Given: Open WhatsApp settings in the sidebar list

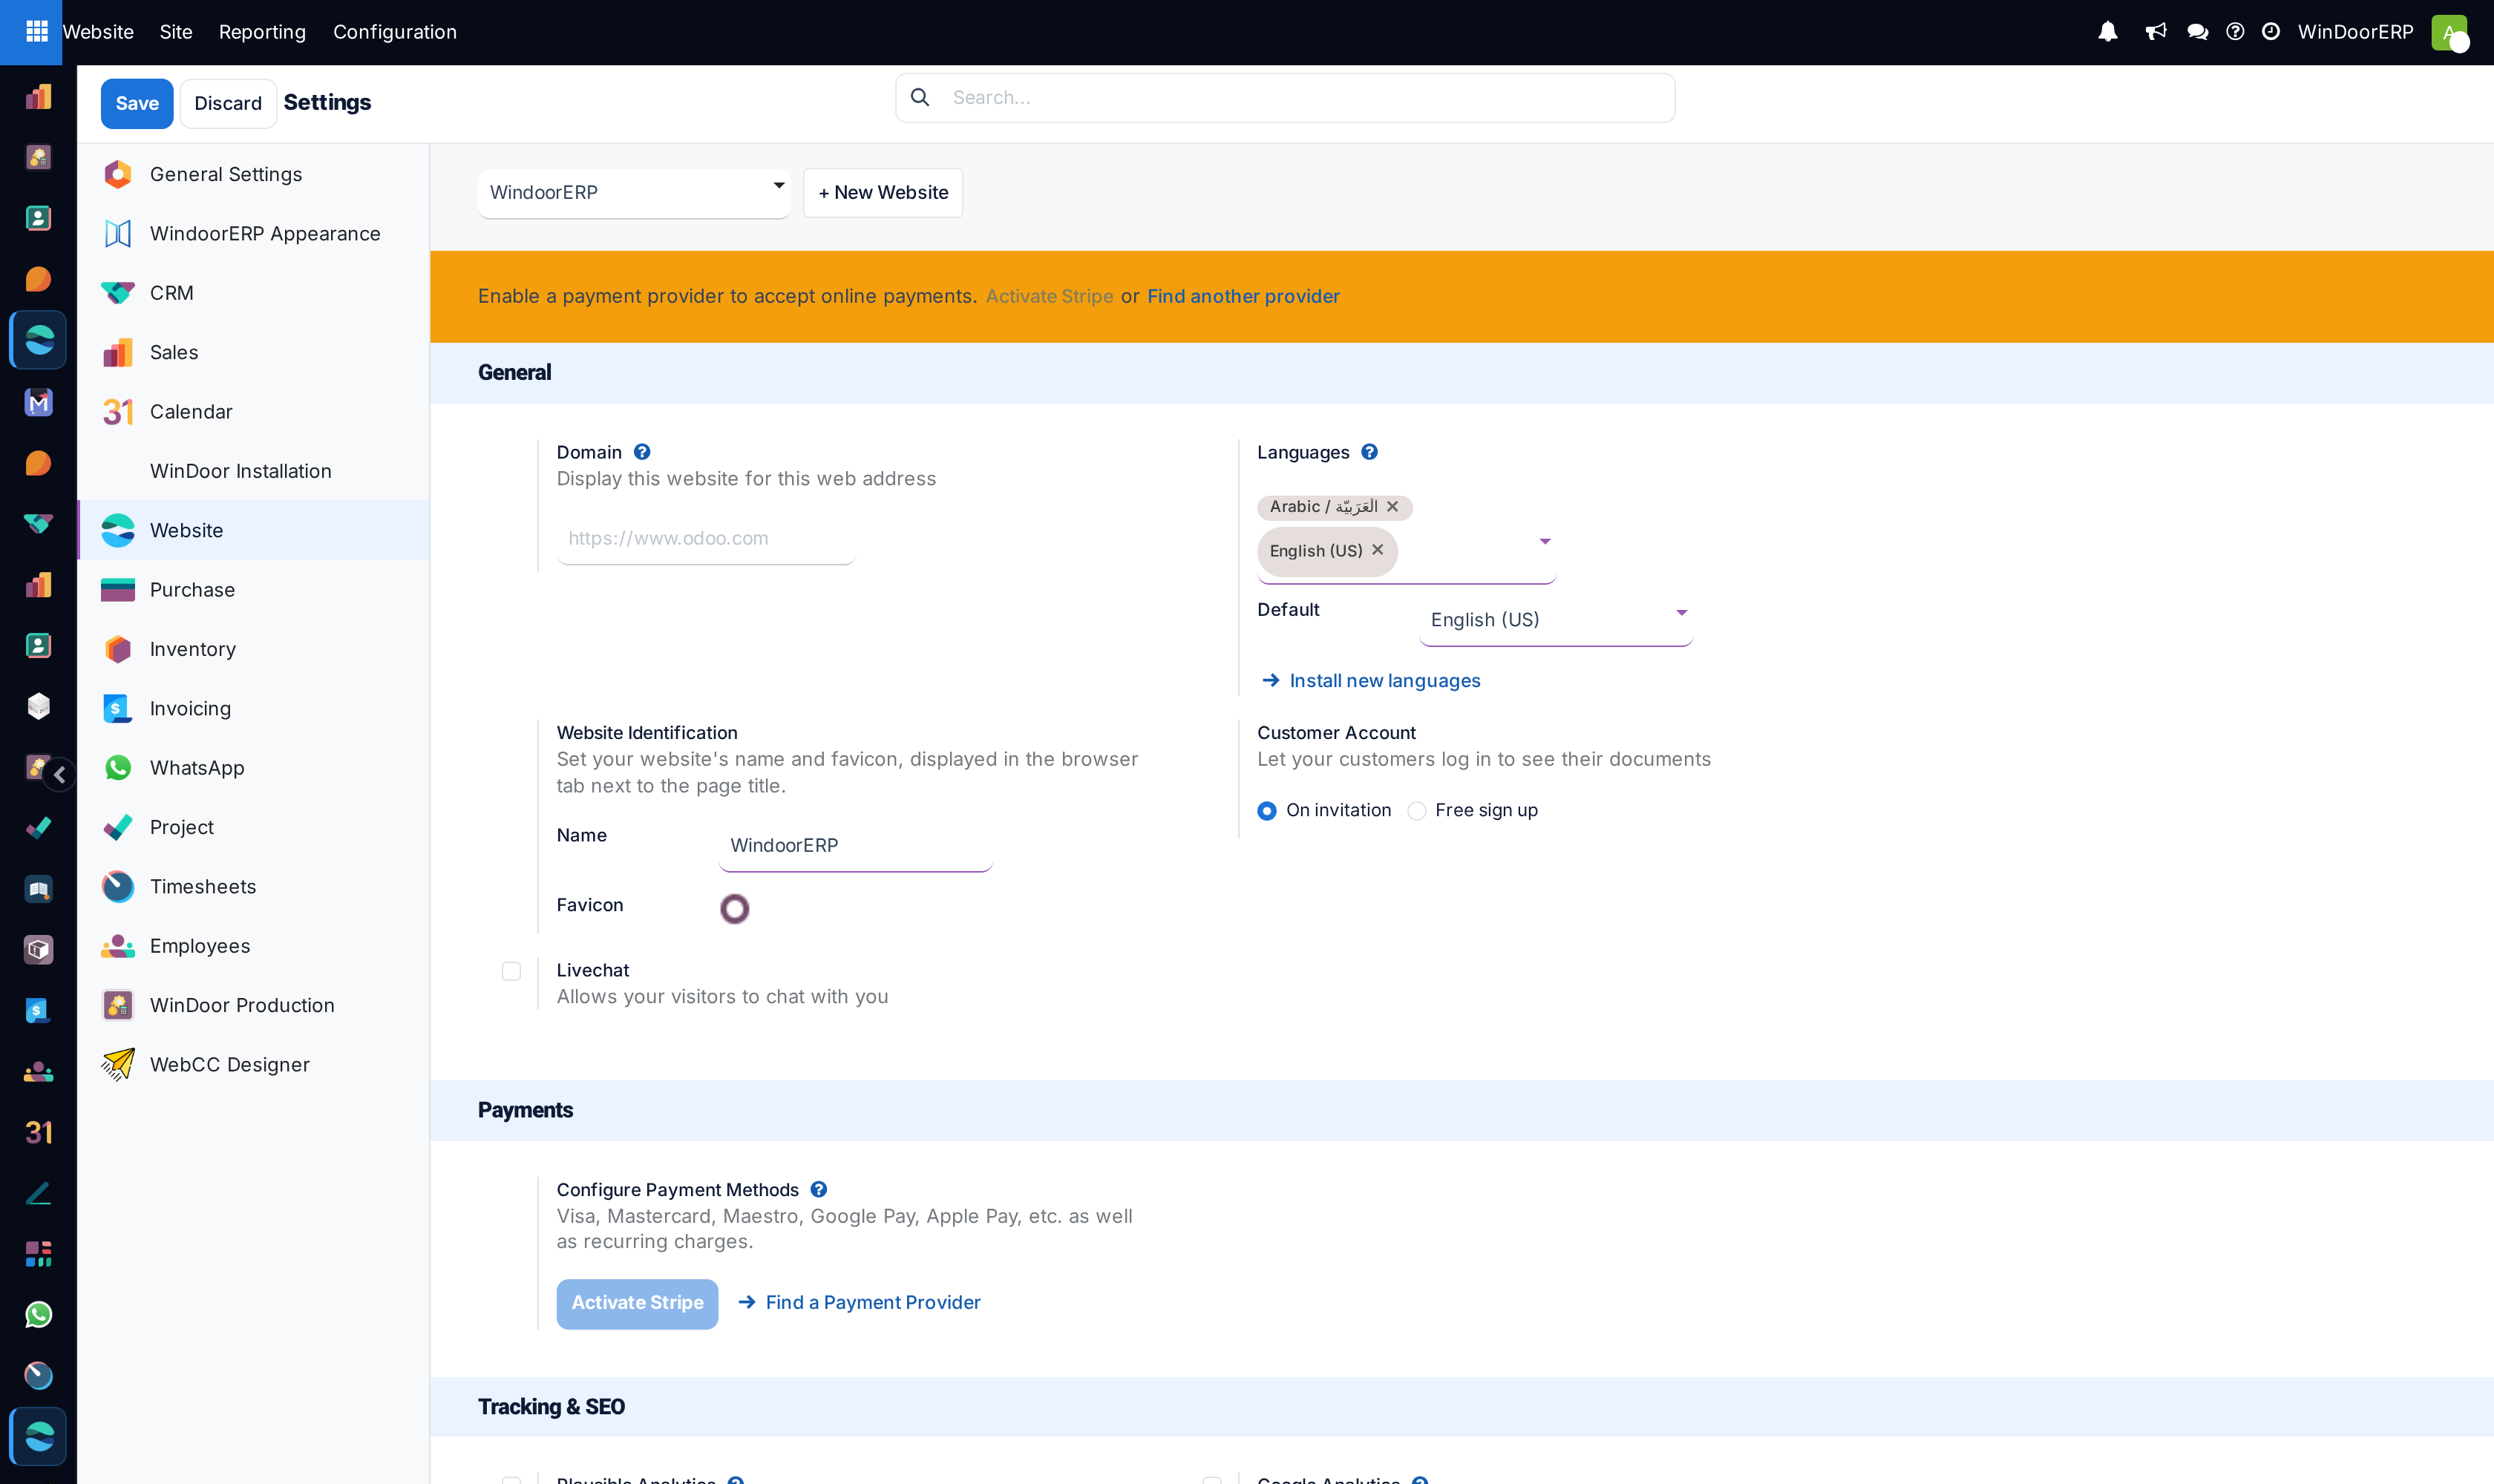Looking at the screenshot, I should pos(254,768).
